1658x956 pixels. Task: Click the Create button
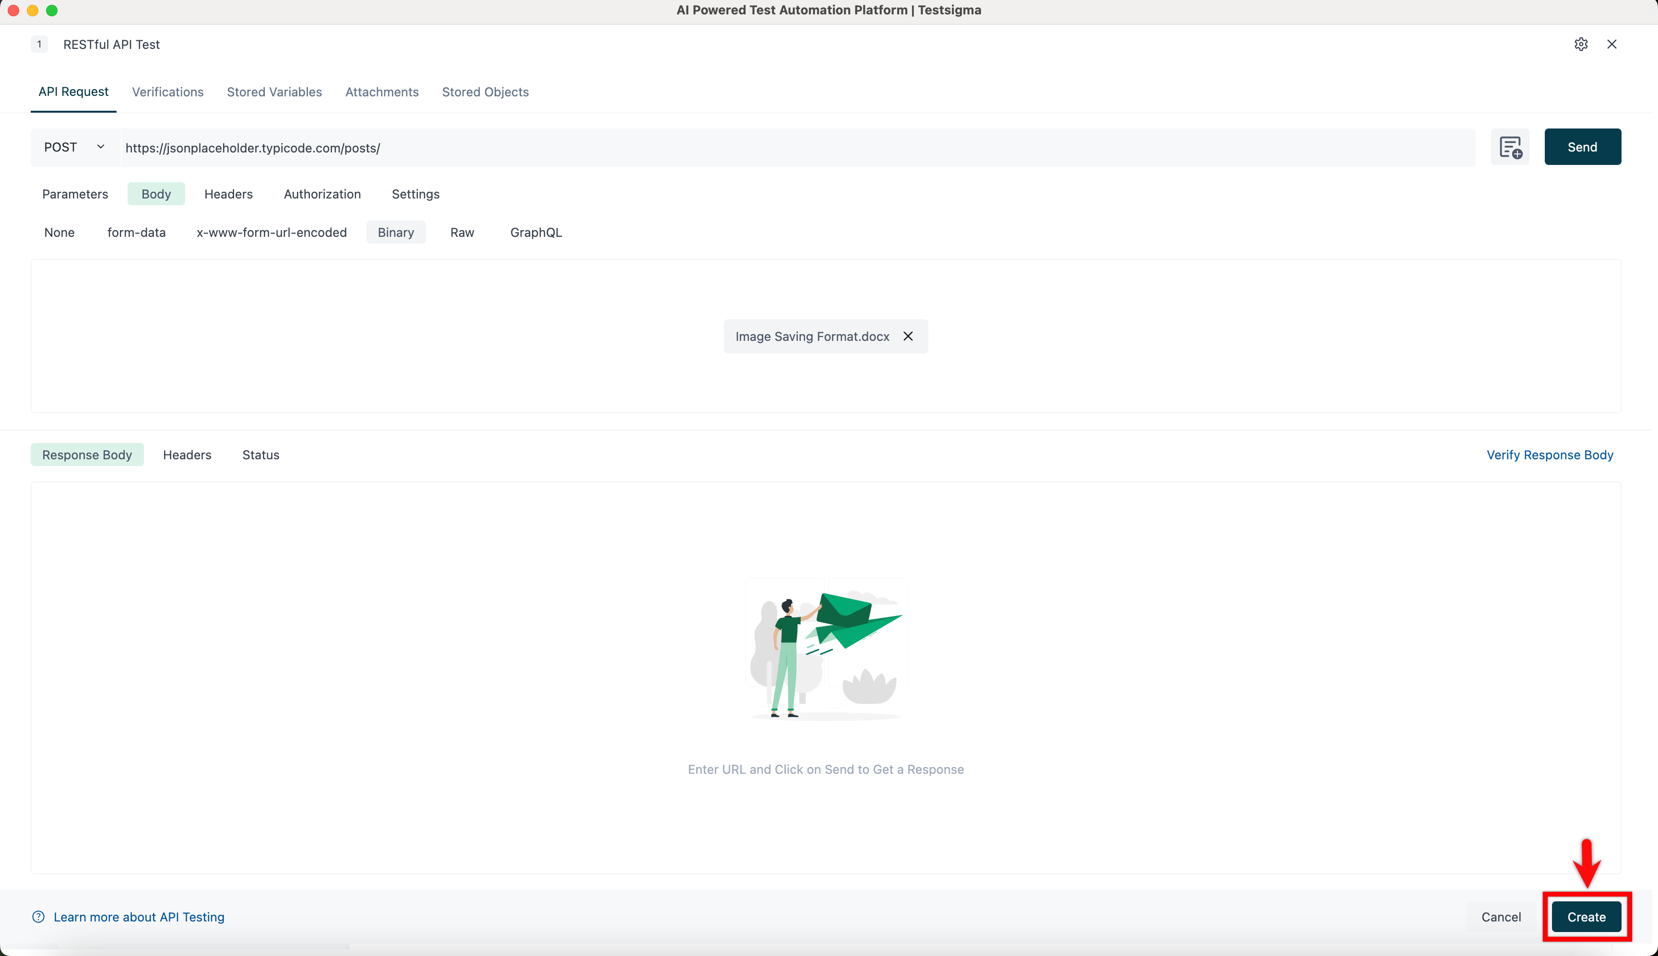(x=1587, y=917)
